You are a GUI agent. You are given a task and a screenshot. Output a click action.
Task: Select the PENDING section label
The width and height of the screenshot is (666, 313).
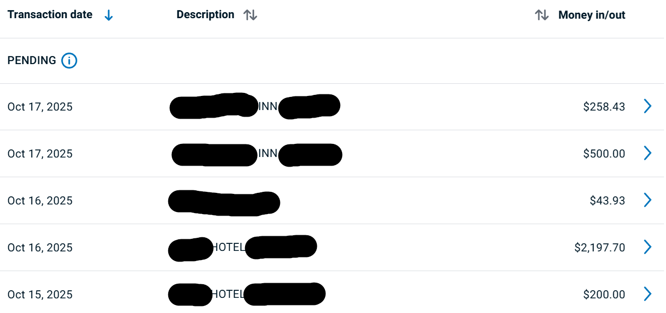point(32,61)
